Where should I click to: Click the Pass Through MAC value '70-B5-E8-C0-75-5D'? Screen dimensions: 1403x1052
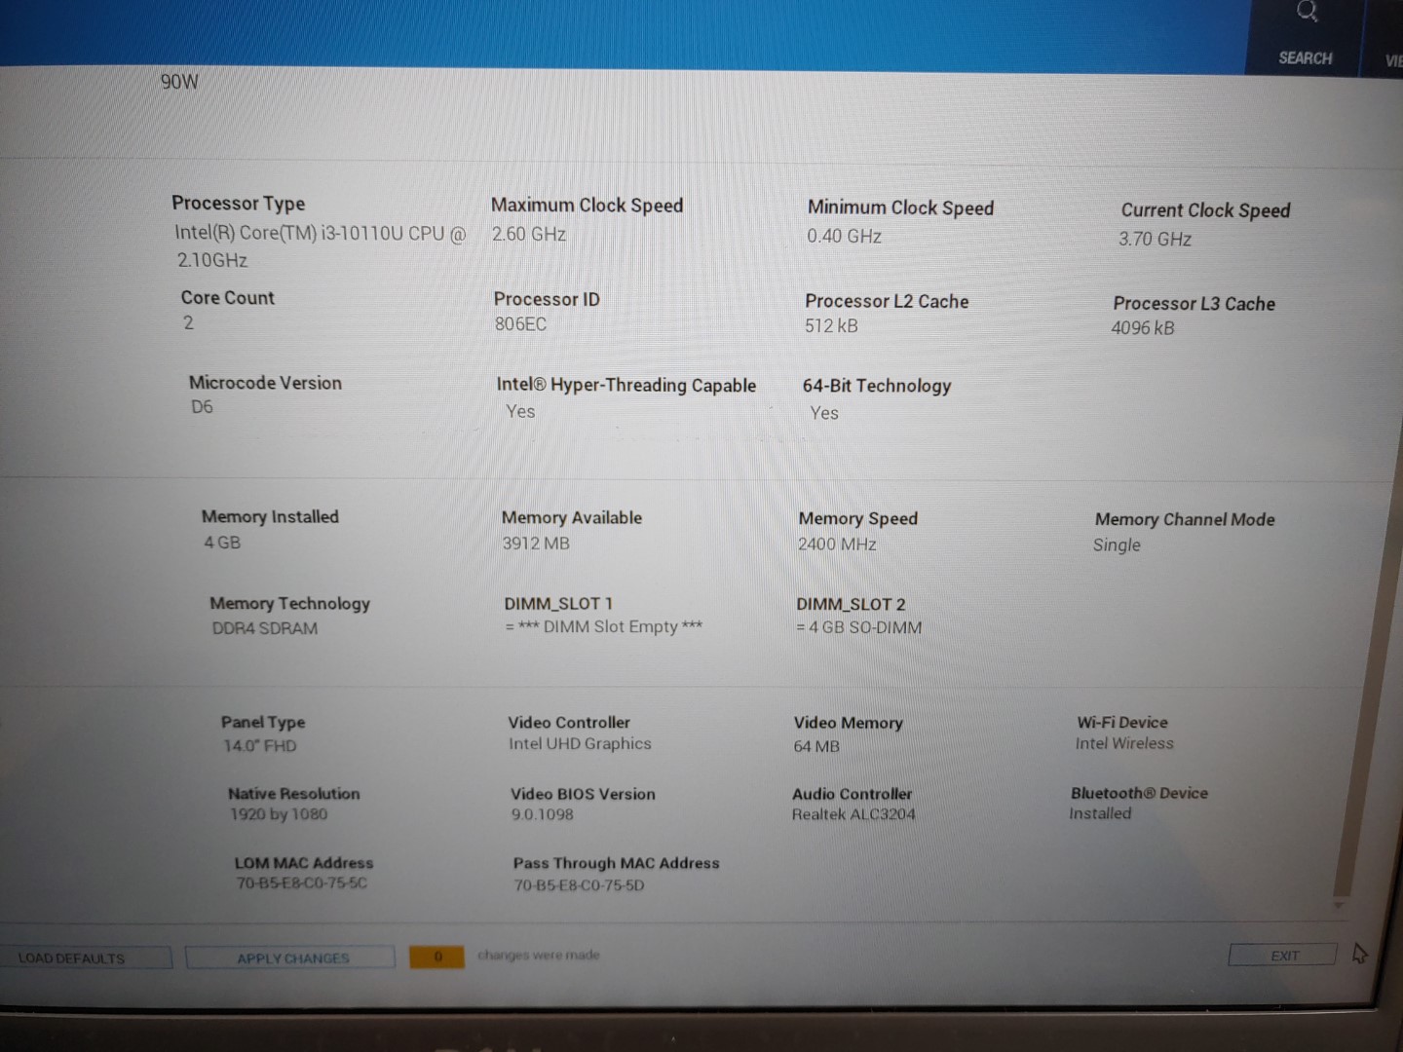click(x=579, y=885)
